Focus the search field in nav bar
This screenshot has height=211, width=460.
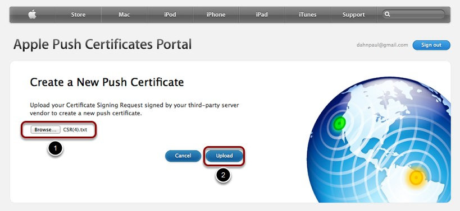(413, 15)
